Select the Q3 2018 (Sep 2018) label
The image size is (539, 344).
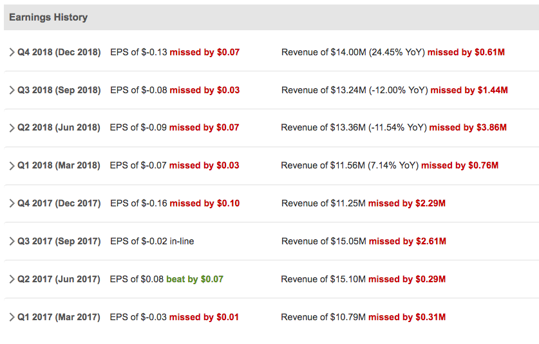click(x=59, y=90)
